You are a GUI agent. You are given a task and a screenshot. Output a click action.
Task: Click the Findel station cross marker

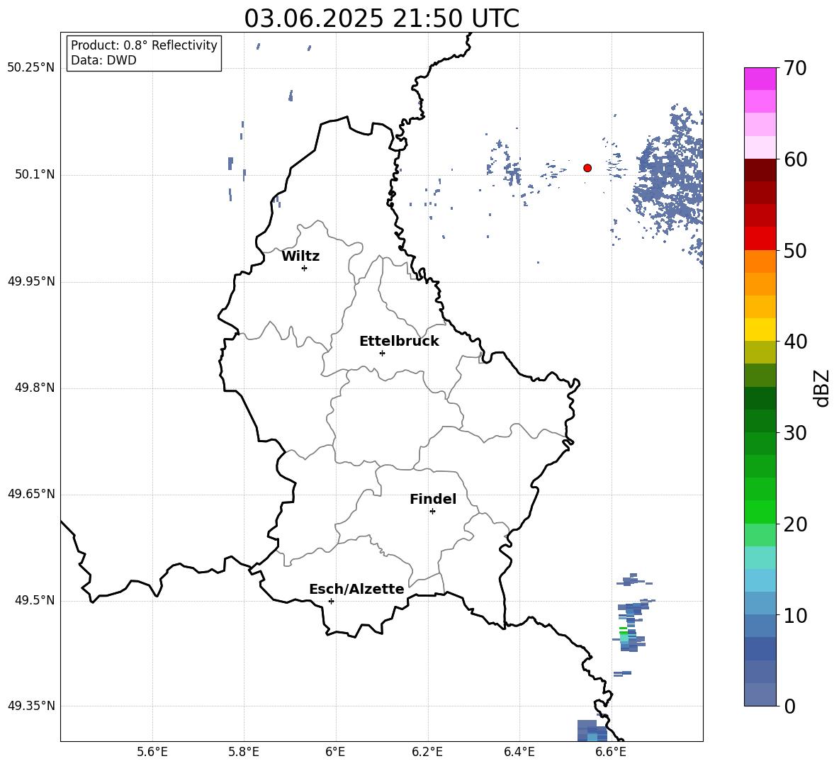tap(432, 512)
